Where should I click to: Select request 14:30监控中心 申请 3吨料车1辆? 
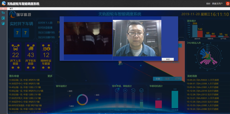(24, 84)
